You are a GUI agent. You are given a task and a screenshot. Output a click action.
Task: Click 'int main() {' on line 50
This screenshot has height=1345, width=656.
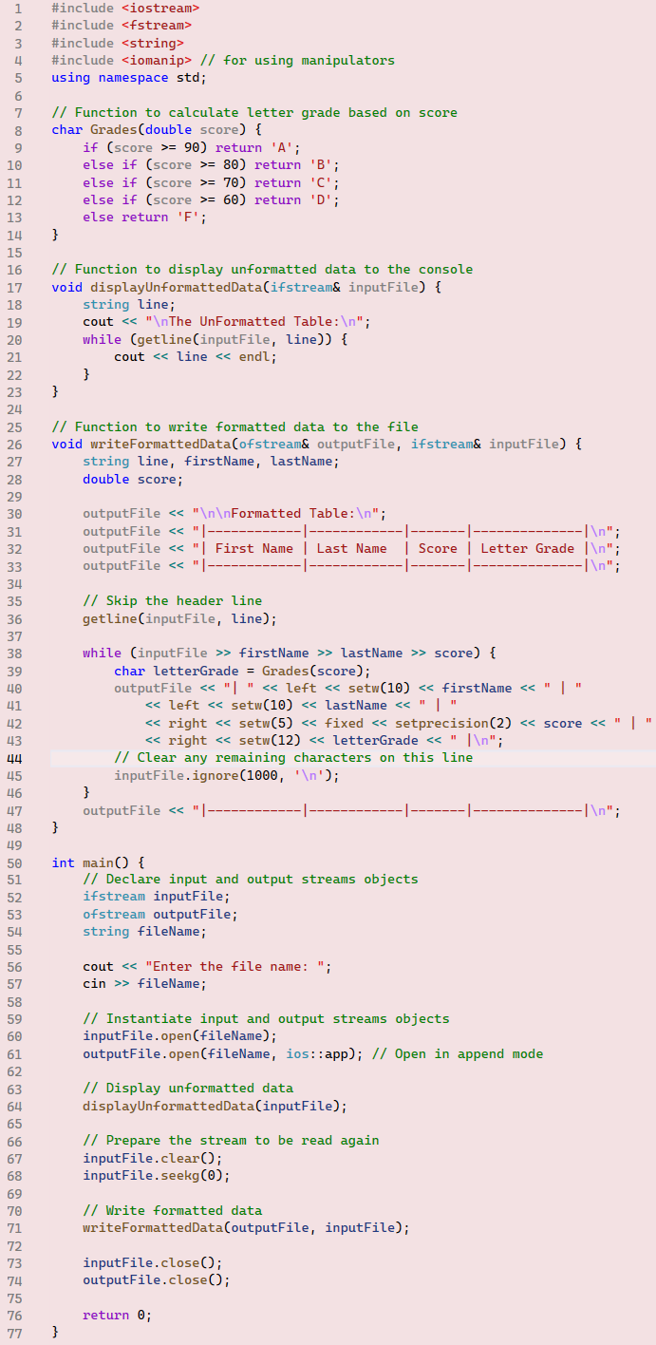click(x=98, y=862)
